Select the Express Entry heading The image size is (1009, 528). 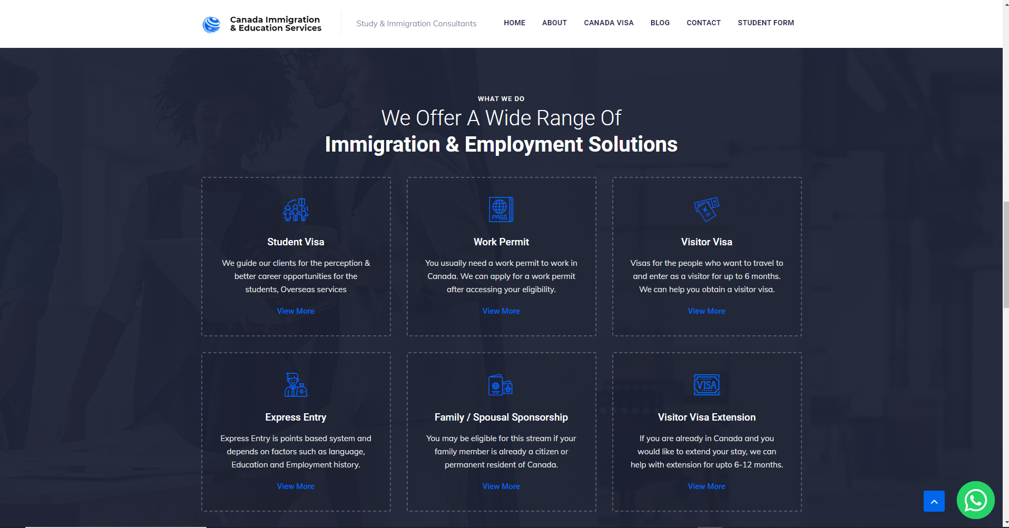296,417
